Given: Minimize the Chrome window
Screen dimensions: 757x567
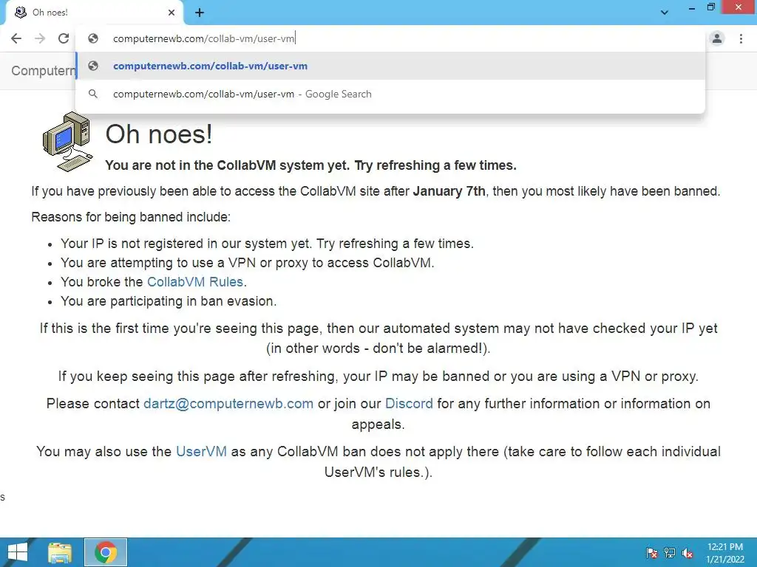Looking at the screenshot, I should pos(692,7).
